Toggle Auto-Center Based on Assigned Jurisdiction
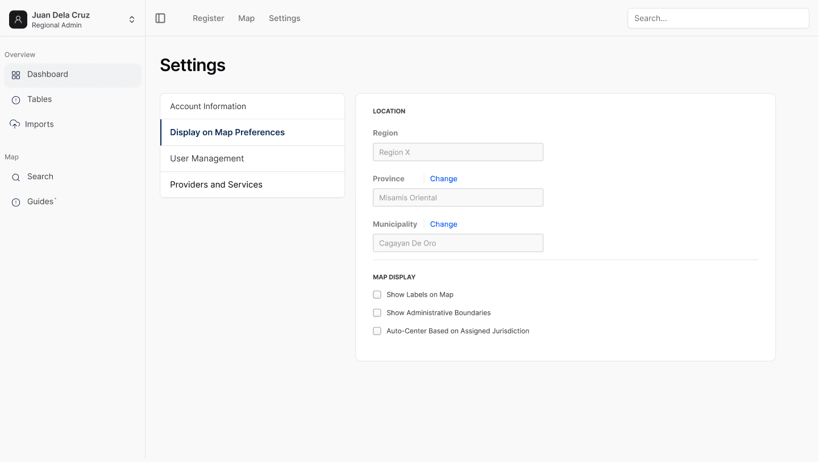The height and width of the screenshot is (462, 819). [x=377, y=331]
